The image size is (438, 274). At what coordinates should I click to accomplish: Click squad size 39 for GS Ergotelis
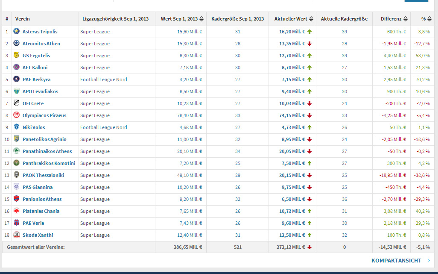[x=345, y=56]
